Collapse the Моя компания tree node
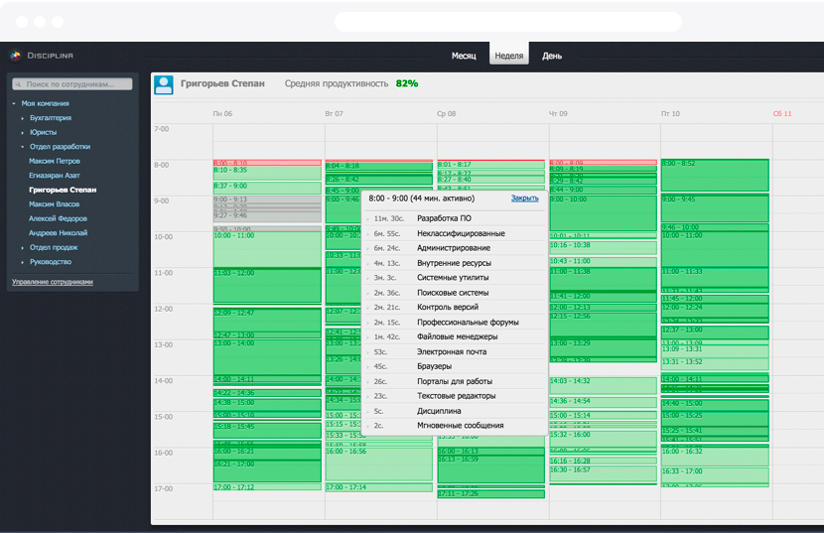Viewport: 824px width, 533px height. (x=14, y=103)
